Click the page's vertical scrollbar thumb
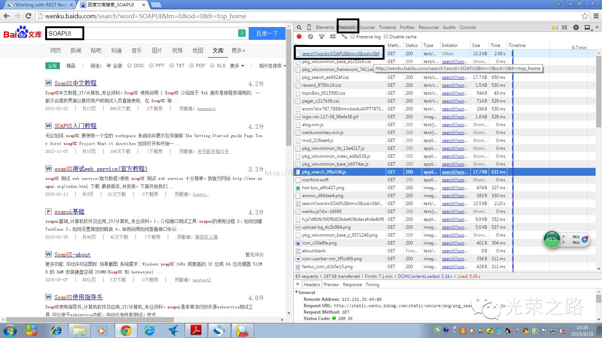Screen dimensions: 602x338 [x=289, y=88]
